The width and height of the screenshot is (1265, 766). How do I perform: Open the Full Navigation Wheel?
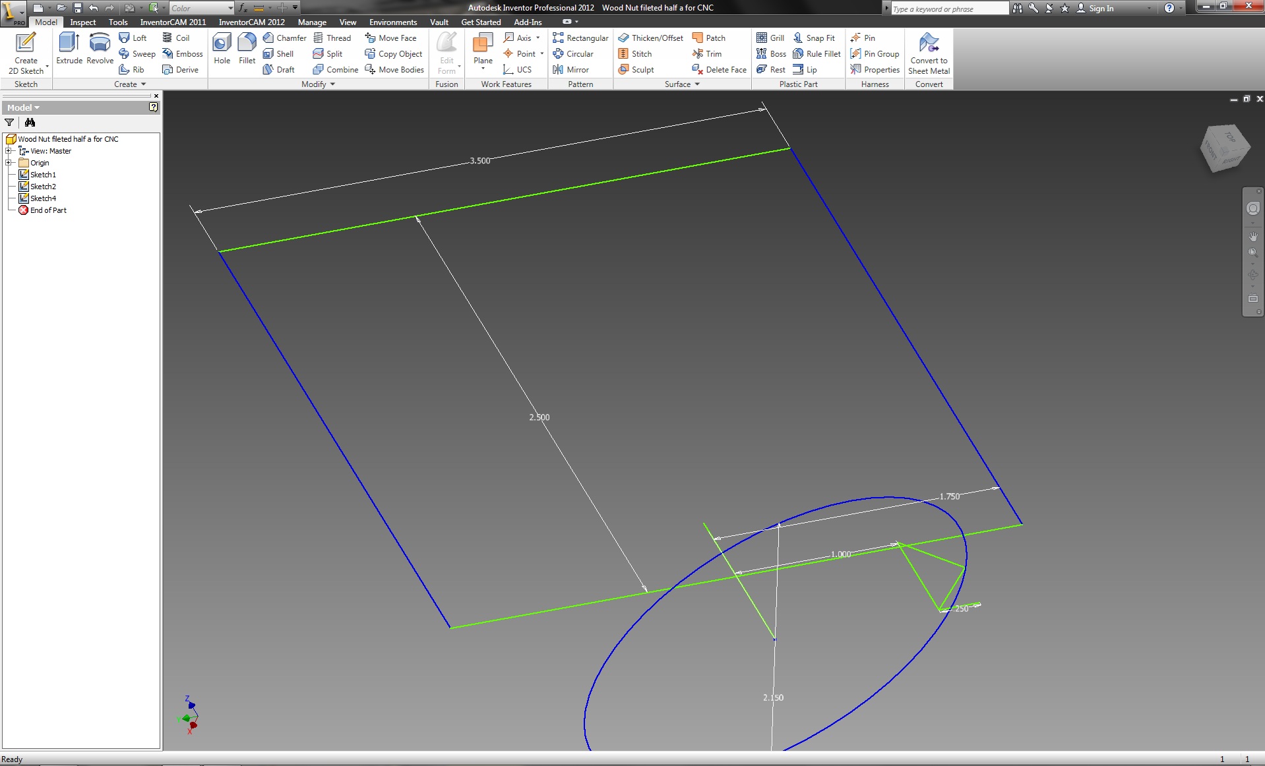[x=1252, y=208]
